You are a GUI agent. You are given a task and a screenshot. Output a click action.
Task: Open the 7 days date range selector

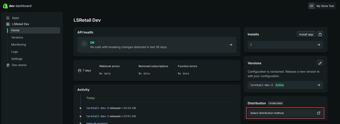coord(85,71)
